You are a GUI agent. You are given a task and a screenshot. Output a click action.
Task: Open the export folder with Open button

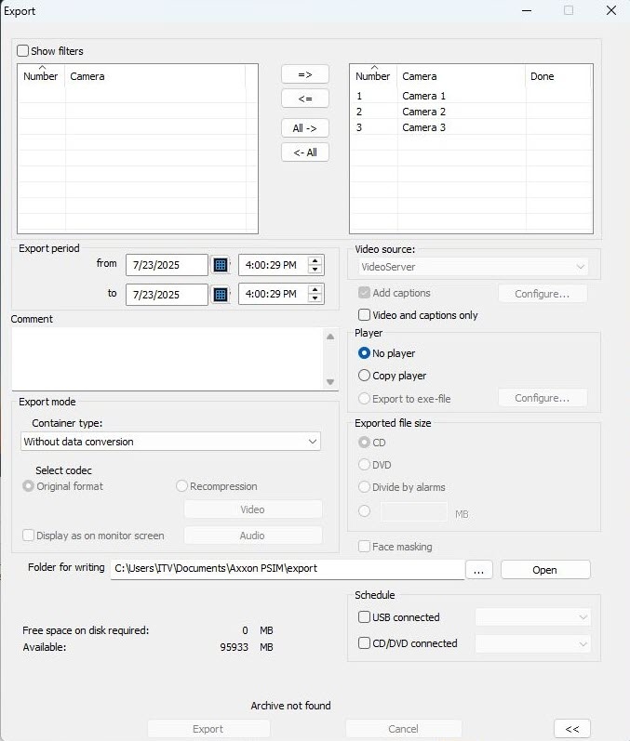pyautogui.click(x=545, y=570)
